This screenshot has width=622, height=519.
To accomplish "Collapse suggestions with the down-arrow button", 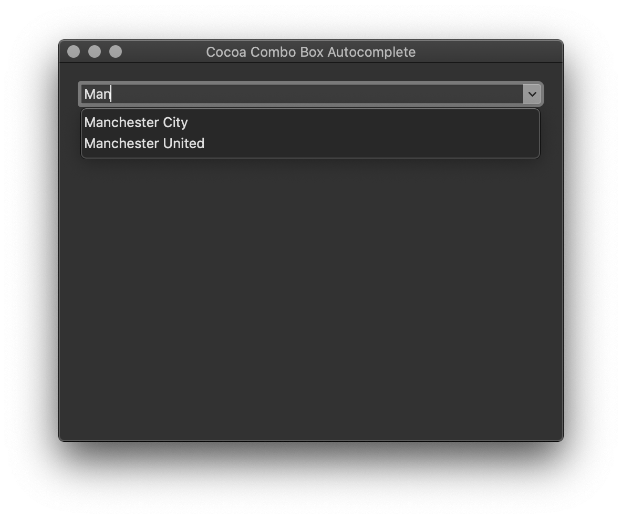I will coord(532,94).
